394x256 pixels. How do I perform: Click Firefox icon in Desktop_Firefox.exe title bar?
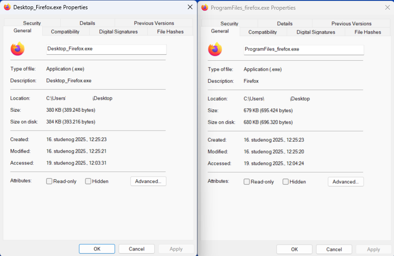7,7
